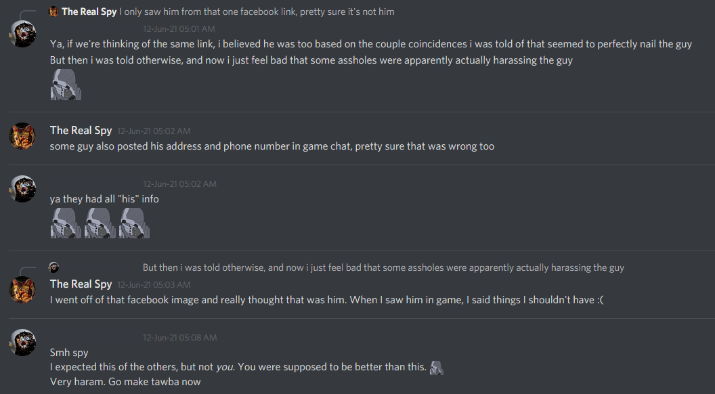Screen dimensions: 715x394
Task: Click the 05:08 AM message timestamp
Action: click(x=179, y=337)
